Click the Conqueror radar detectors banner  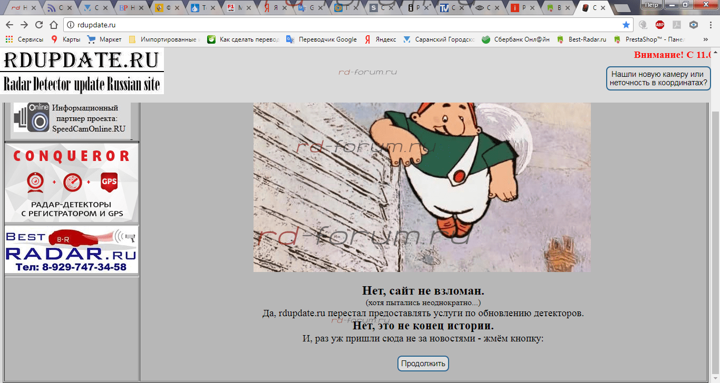[72, 183]
